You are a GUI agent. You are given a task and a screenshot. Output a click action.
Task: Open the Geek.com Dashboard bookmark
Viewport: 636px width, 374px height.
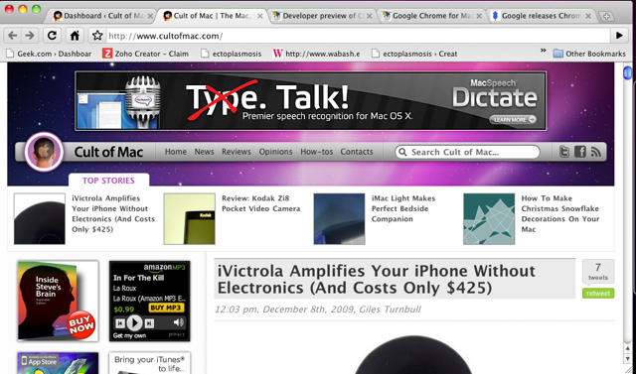(49, 54)
